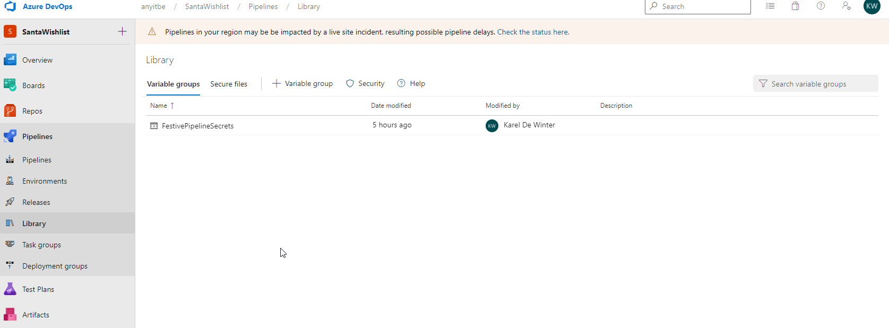889x328 pixels.
Task: Click the Releases rocket icon
Action: tap(10, 202)
